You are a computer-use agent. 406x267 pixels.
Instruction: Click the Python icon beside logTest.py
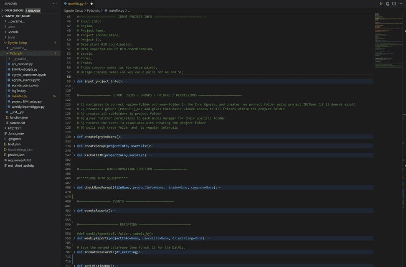(x=9, y=91)
